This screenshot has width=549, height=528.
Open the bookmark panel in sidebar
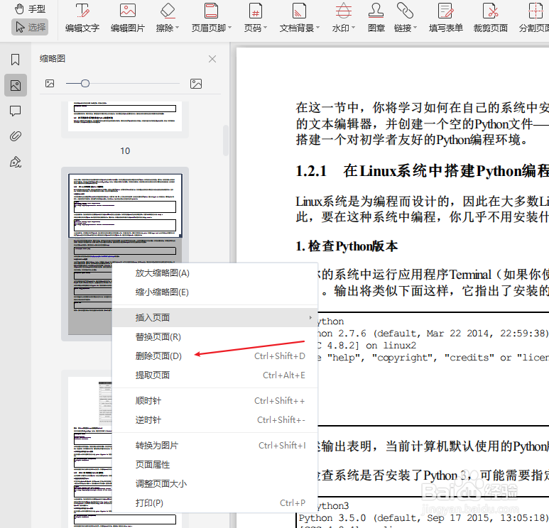tap(15, 60)
